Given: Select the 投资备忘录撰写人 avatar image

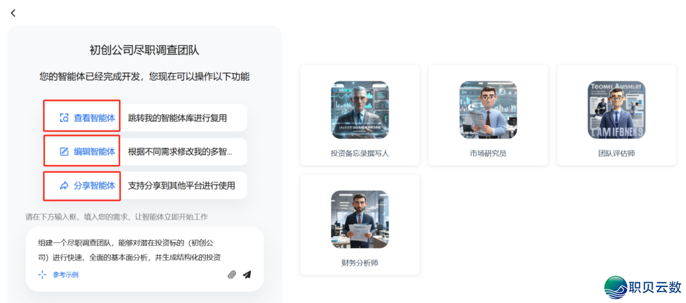Looking at the screenshot, I should [360, 110].
